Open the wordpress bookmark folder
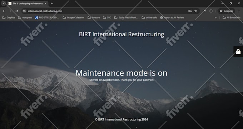243x129 pixels. coord(25,17)
